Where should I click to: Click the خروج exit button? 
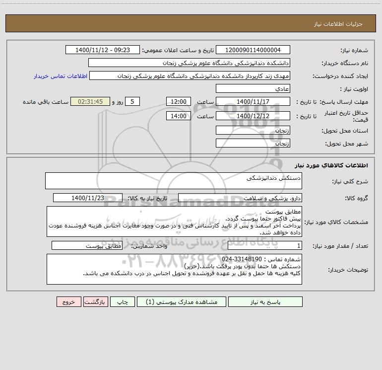pos(68,301)
